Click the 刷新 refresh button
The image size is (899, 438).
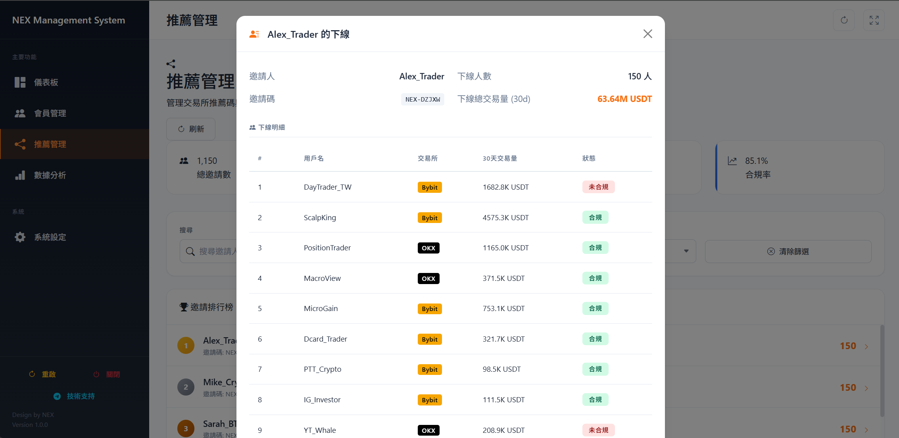coord(191,129)
